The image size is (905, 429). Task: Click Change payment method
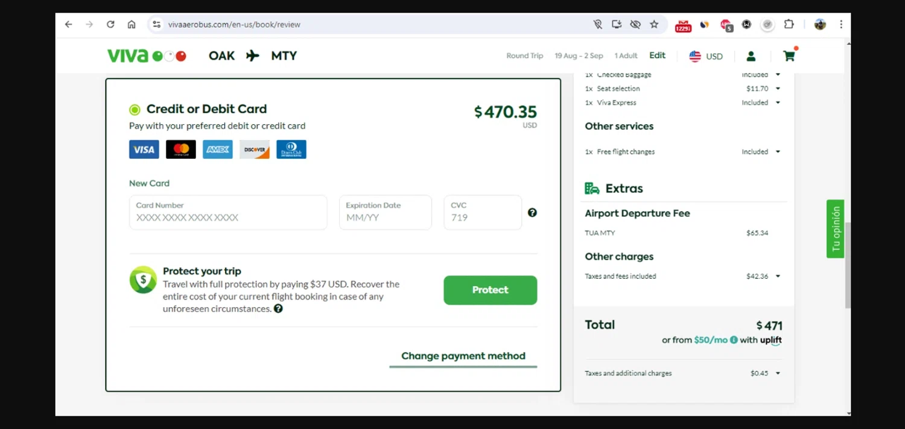463,356
